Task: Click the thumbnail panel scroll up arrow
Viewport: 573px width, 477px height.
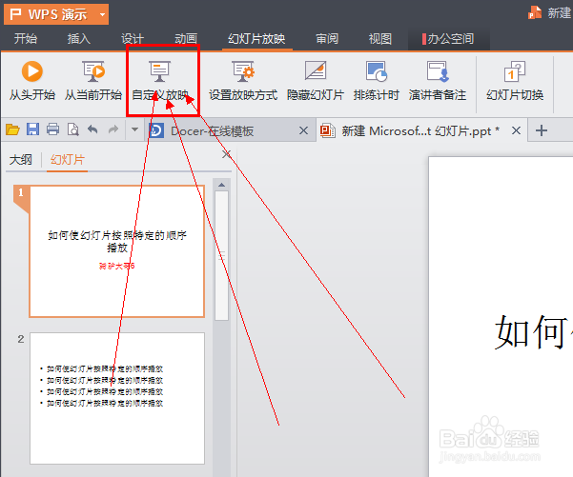Action: point(221,185)
